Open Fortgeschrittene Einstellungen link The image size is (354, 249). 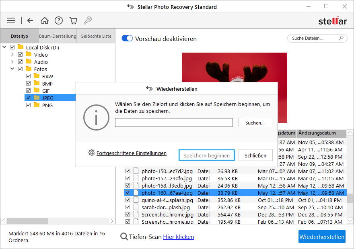pos(132,153)
